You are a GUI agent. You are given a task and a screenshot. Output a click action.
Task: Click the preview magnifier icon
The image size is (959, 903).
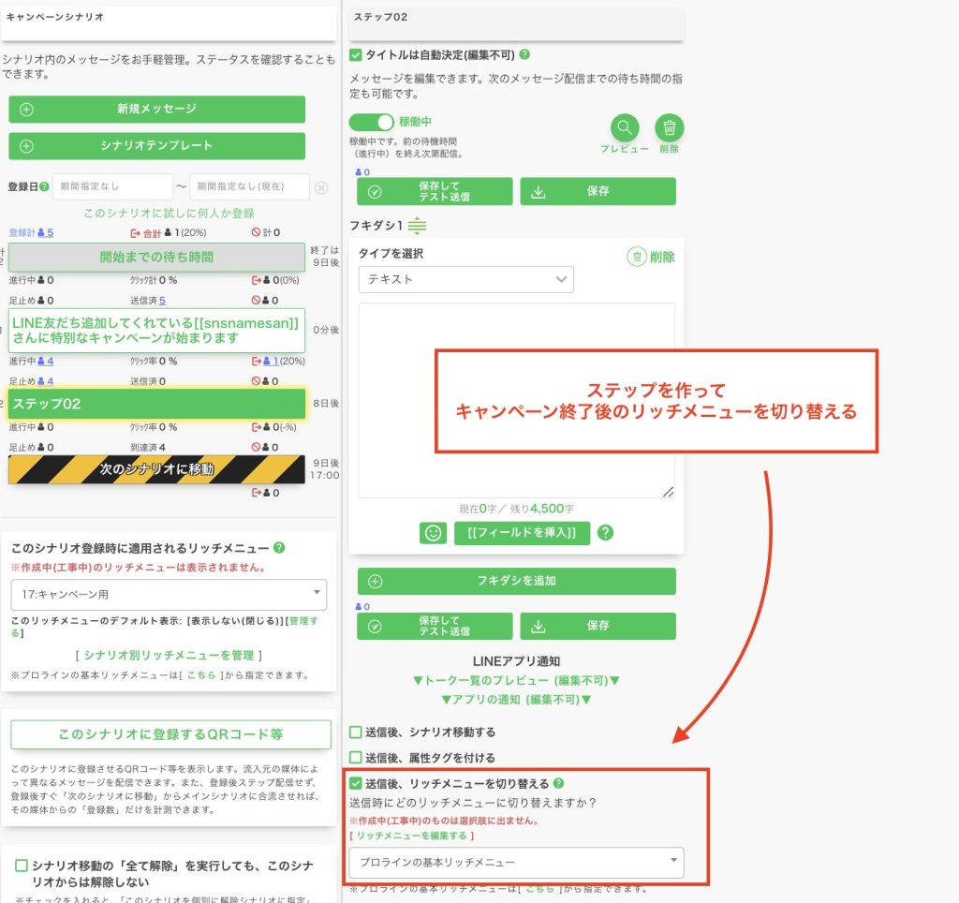pyautogui.click(x=625, y=127)
